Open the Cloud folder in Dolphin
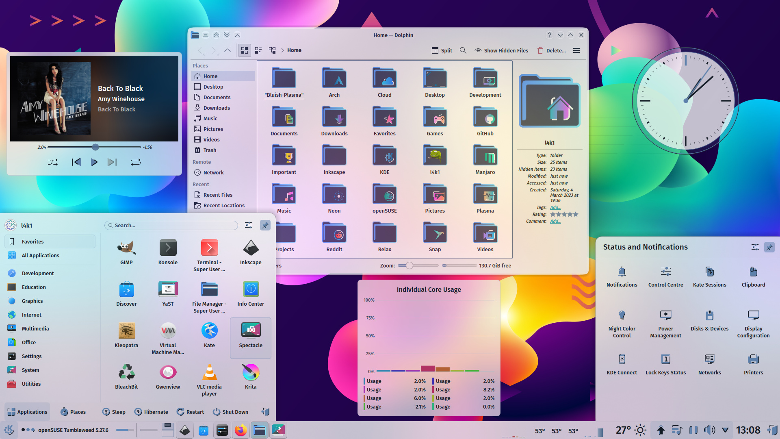Screen dimensions: 780x439 [385, 83]
